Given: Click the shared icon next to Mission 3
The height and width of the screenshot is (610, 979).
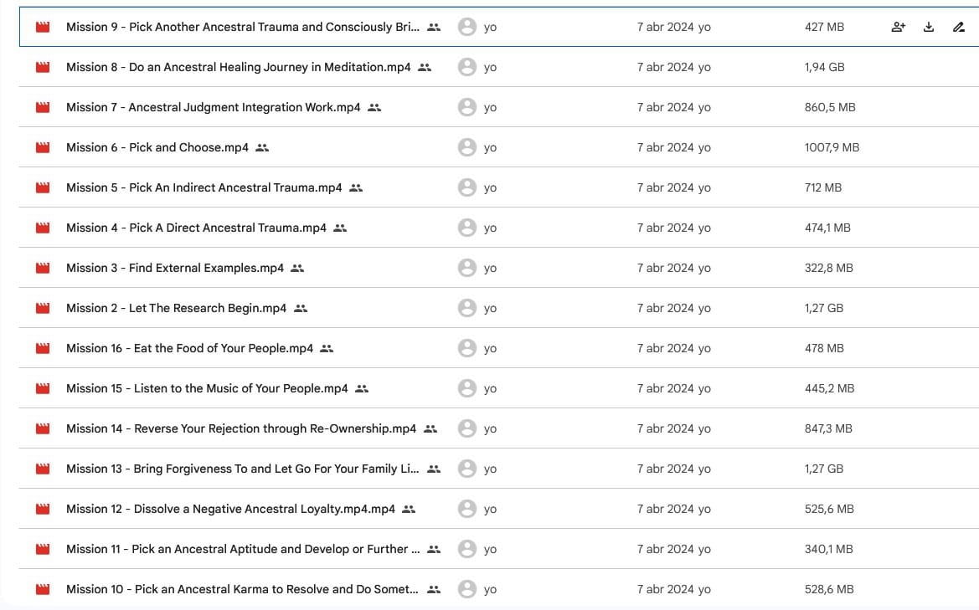Looking at the screenshot, I should [297, 268].
